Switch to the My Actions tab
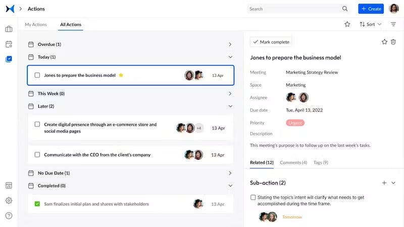404x227 pixels. click(x=36, y=24)
